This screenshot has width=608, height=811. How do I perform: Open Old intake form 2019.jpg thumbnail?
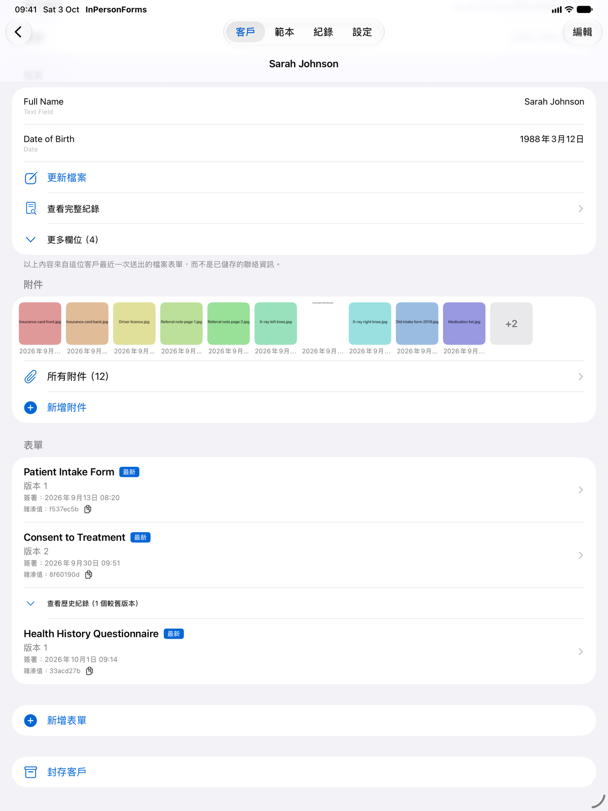(417, 323)
